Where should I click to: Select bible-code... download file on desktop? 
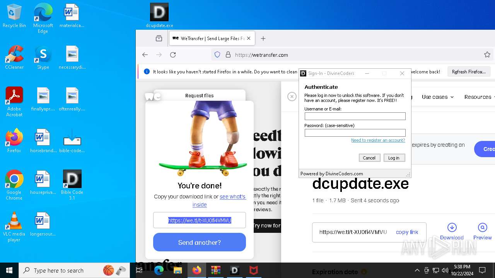point(72,141)
